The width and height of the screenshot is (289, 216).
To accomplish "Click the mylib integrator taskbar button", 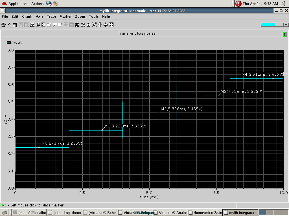I will click(240, 213).
